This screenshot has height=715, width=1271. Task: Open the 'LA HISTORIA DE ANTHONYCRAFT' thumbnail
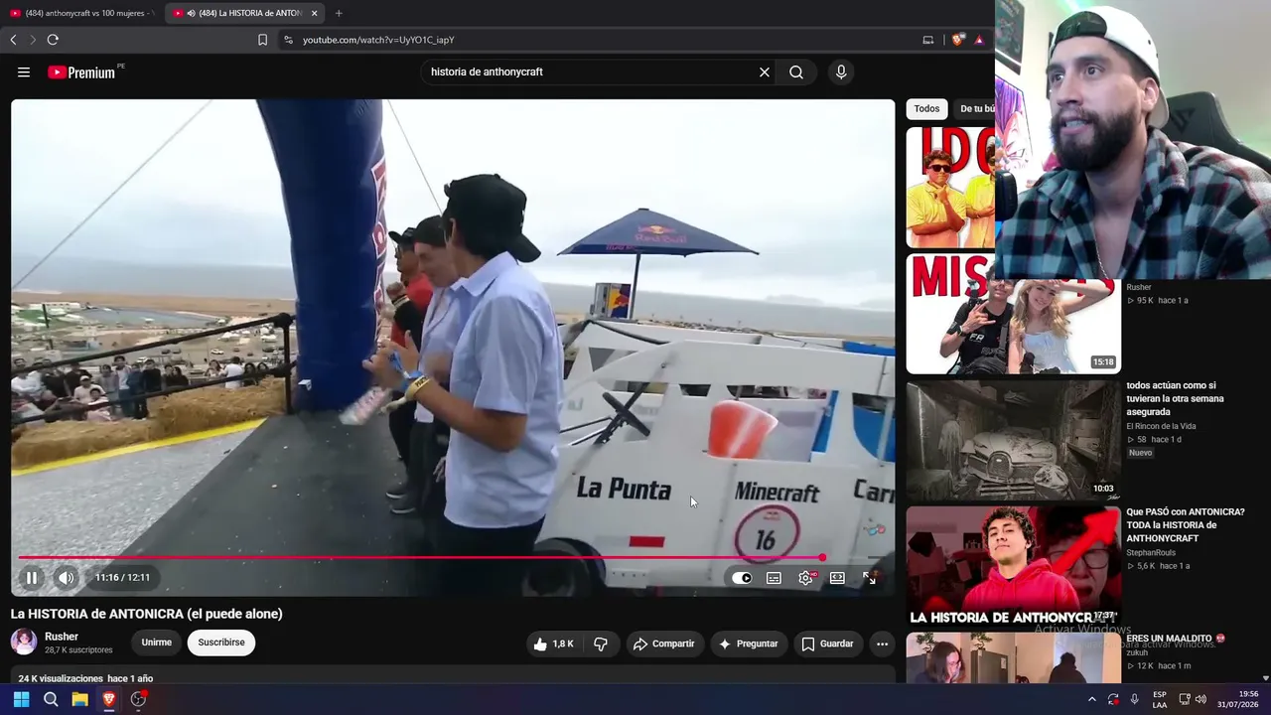[x=1013, y=566]
